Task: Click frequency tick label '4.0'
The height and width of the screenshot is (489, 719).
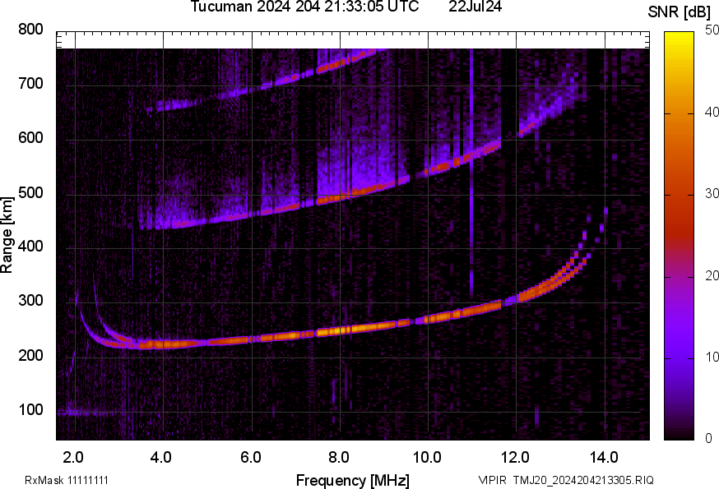Action: tap(161, 458)
